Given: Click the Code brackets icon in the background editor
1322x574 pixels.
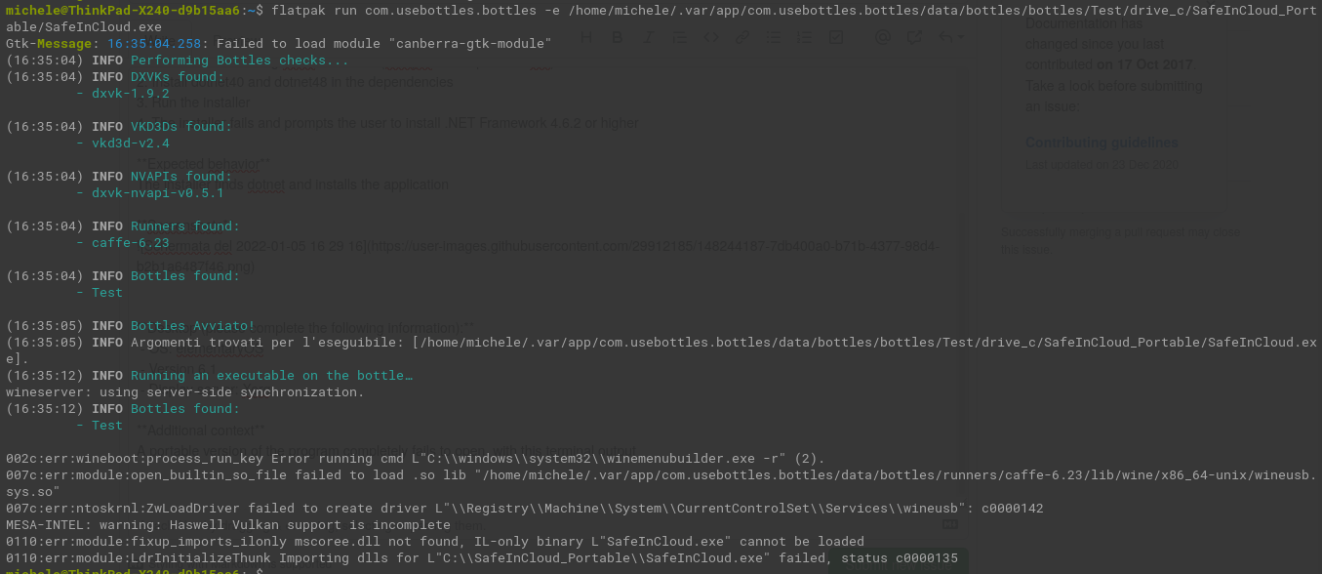Looking at the screenshot, I should tap(711, 37).
